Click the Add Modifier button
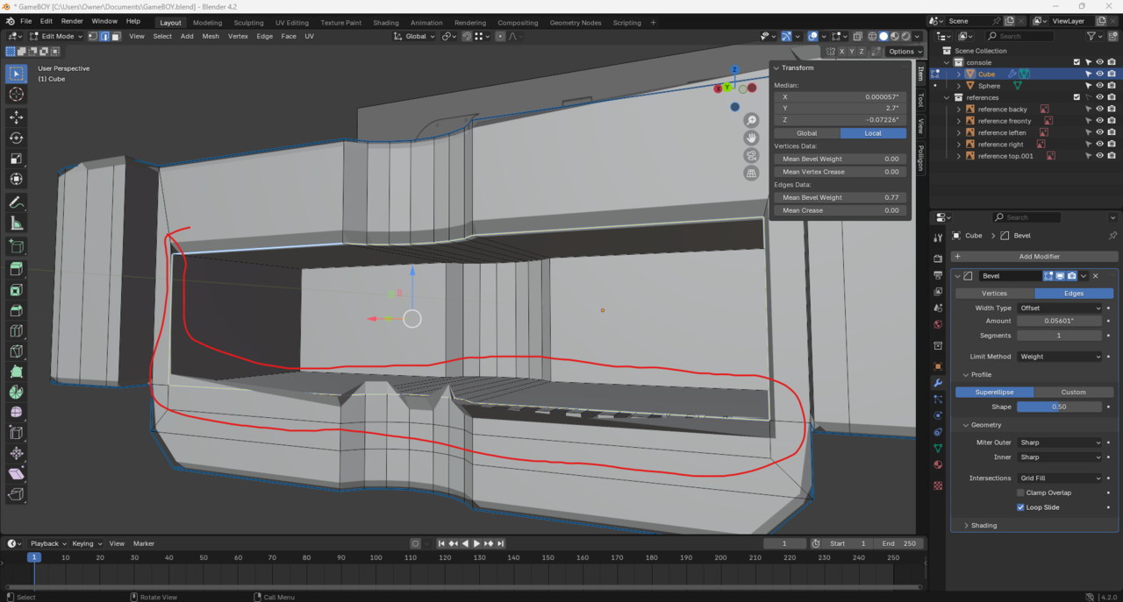This screenshot has height=602, width=1123. coord(1038,257)
